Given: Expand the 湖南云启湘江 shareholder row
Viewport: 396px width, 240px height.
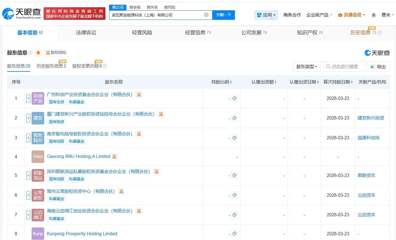Looking at the screenshot, I should pos(28,215).
